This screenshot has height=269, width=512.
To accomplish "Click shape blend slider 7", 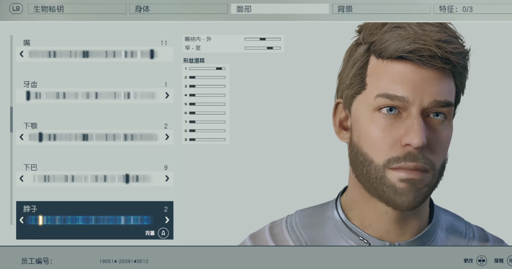I will [207, 122].
